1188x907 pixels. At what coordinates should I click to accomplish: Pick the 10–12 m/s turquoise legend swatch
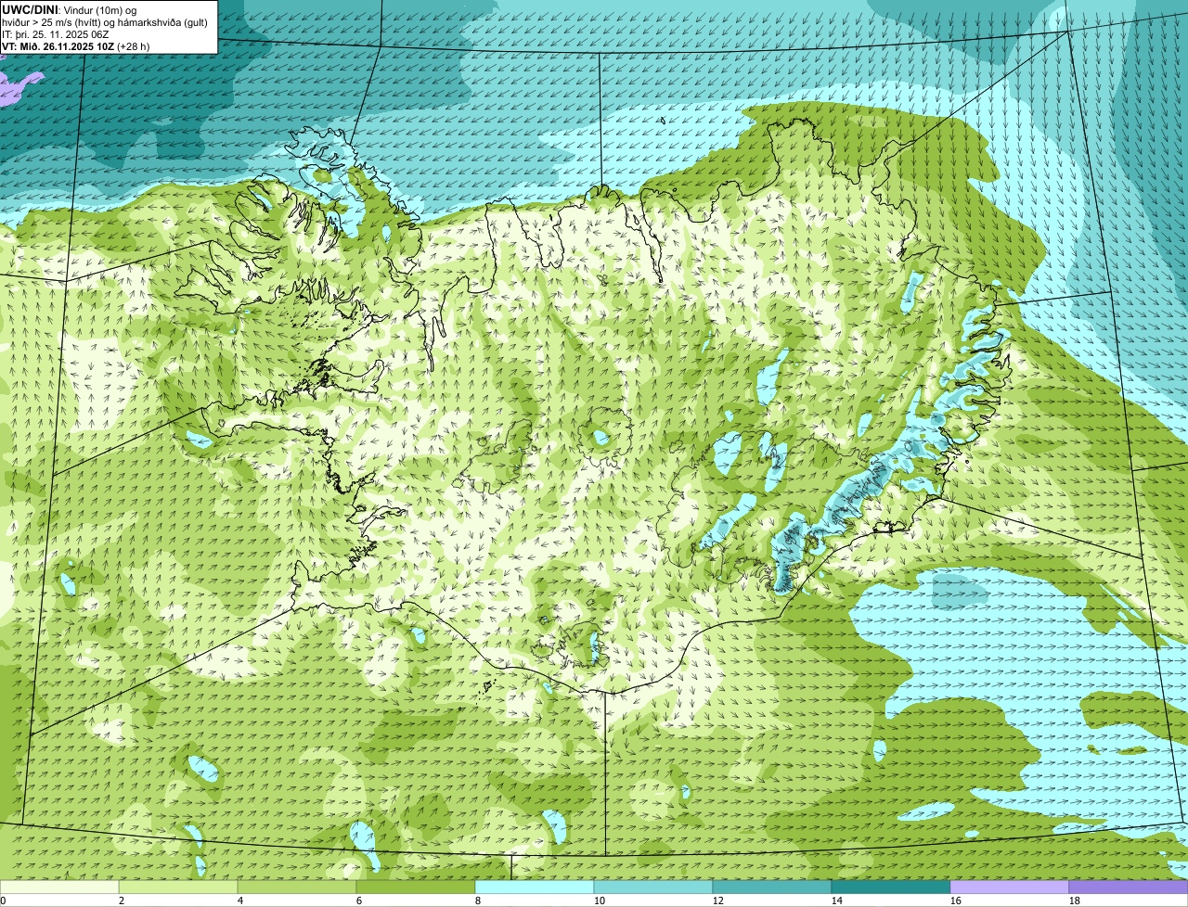(653, 887)
